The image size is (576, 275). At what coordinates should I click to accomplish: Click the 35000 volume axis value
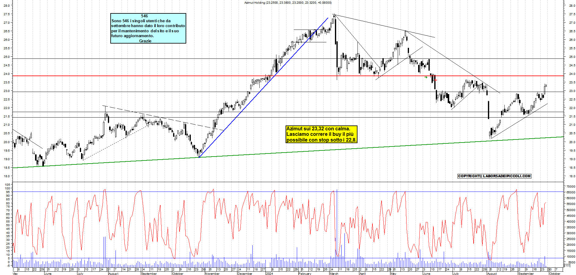tap(571, 227)
